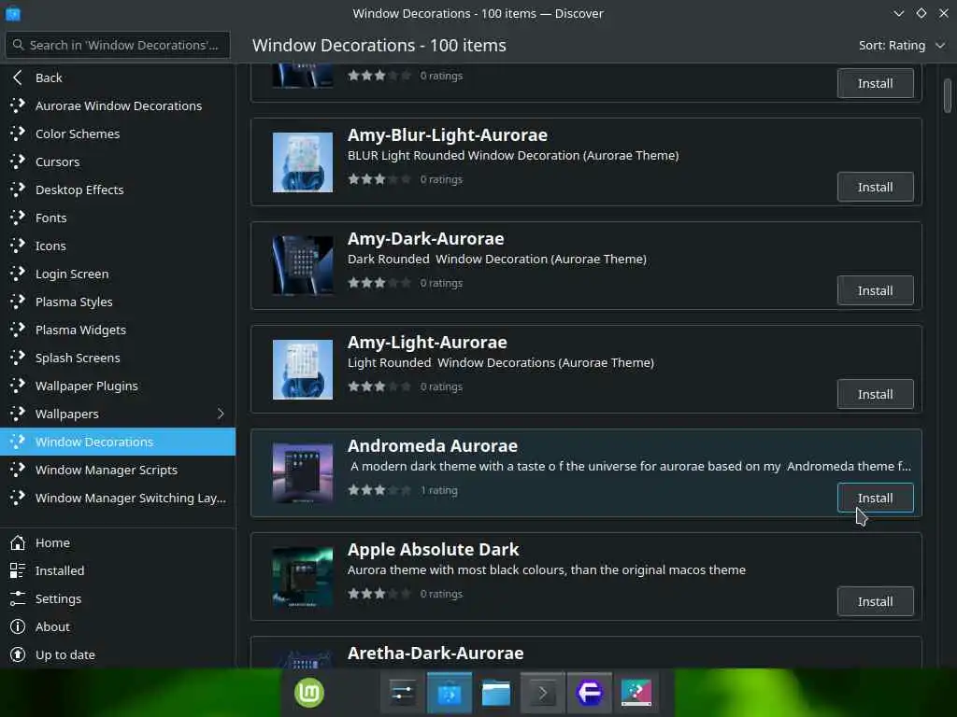
Task: Click Plasma Widgets category dots icon
Action: point(18,330)
